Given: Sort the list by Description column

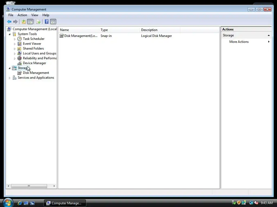Looking at the screenshot, I should pyautogui.click(x=160, y=30).
